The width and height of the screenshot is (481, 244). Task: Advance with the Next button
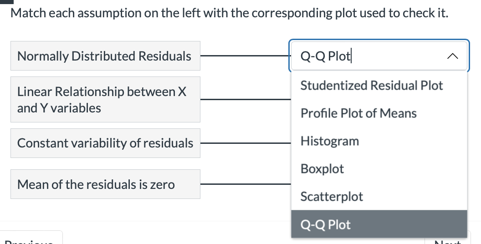[446, 240]
